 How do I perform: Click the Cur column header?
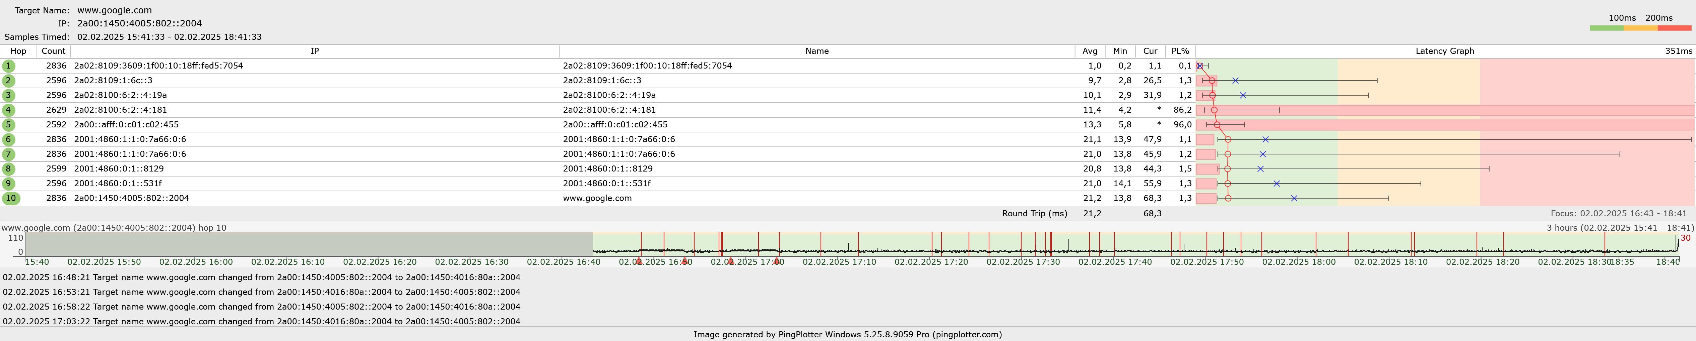pos(1150,51)
